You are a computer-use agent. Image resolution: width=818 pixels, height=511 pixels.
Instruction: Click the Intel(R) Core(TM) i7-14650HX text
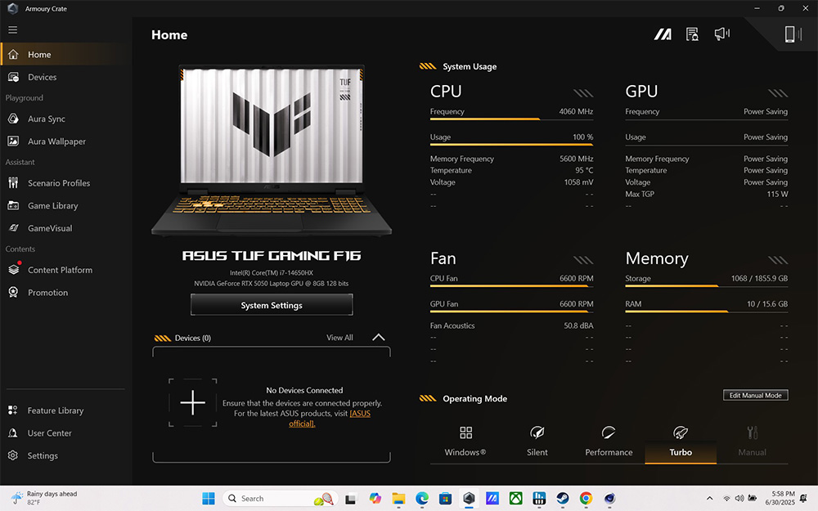click(272, 273)
